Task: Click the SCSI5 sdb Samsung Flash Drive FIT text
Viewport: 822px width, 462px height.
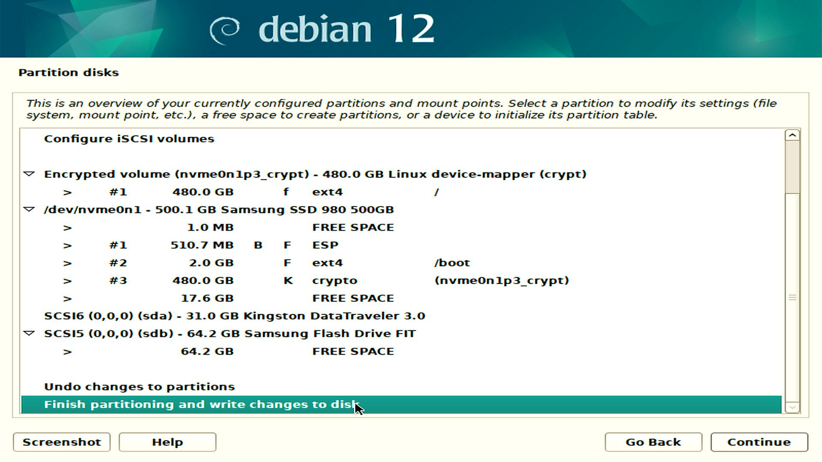Action: click(230, 334)
